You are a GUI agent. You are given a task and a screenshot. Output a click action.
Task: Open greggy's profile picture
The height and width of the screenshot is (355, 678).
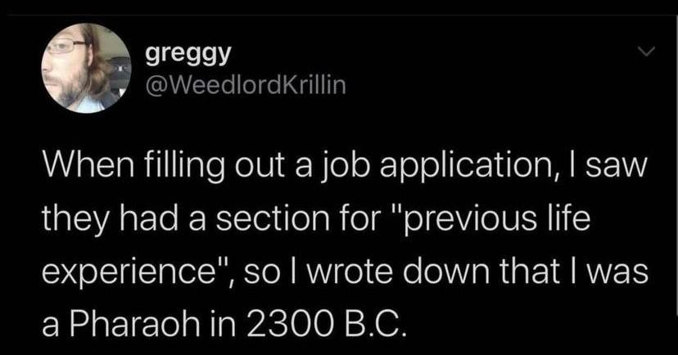(86, 67)
